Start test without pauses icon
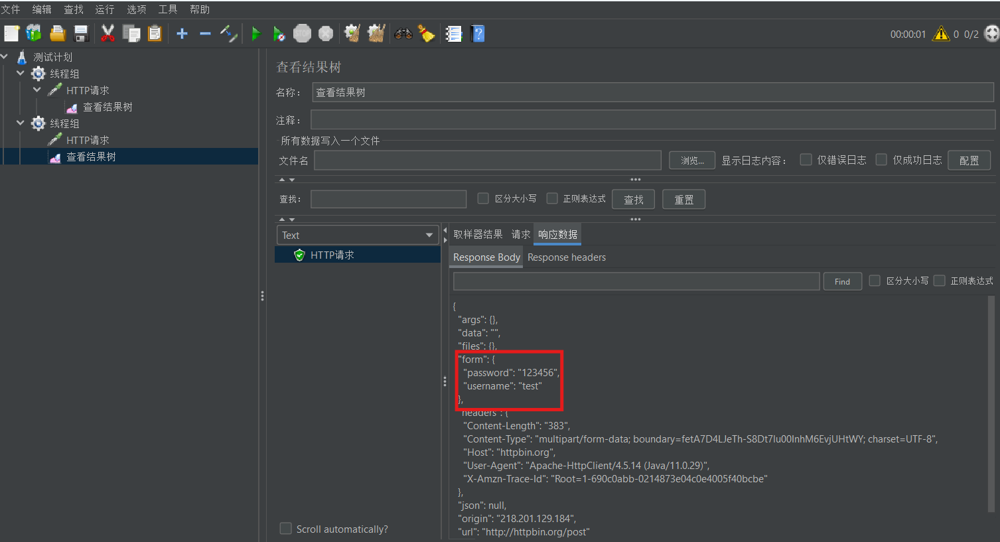The image size is (1000, 542). click(279, 33)
